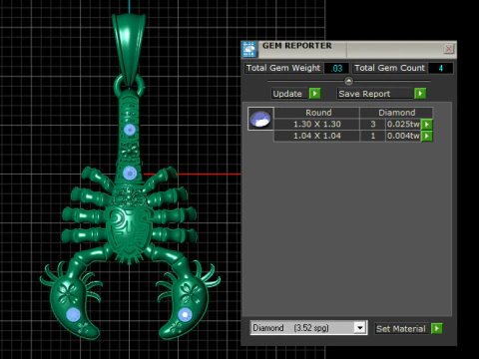479x359 pixels.
Task: Select the round gem thumbnail
Action: (x=260, y=119)
